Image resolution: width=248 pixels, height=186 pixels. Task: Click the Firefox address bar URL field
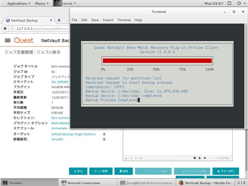[x=43, y=29]
